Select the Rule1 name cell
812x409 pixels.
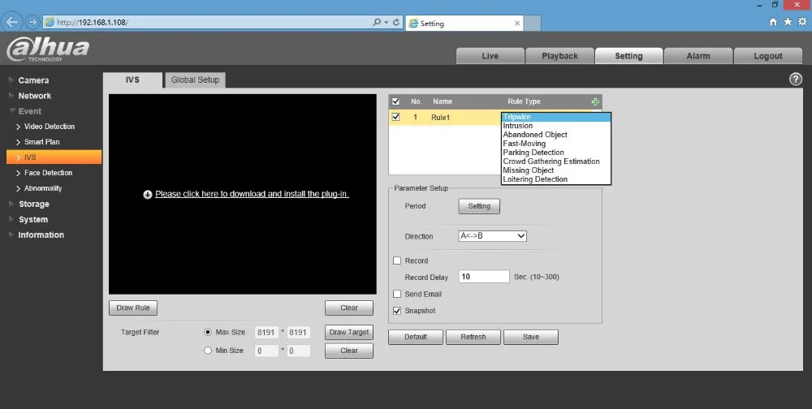click(441, 118)
